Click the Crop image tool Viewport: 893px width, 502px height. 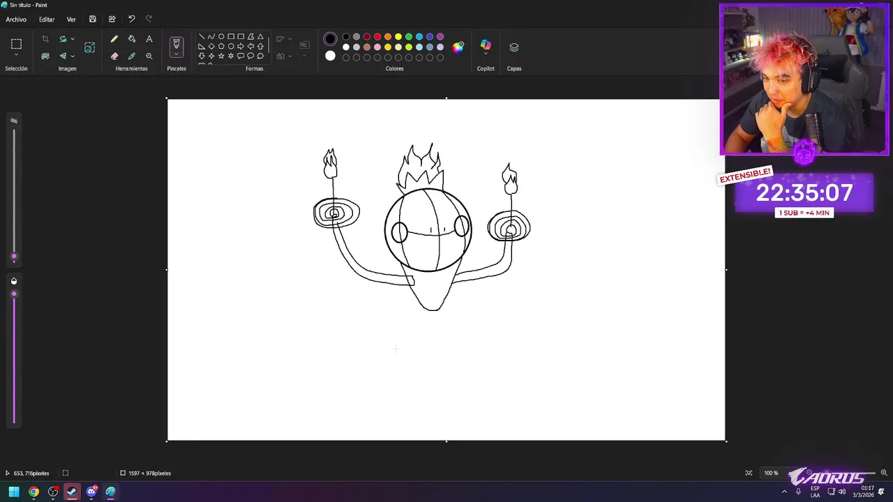pos(45,39)
